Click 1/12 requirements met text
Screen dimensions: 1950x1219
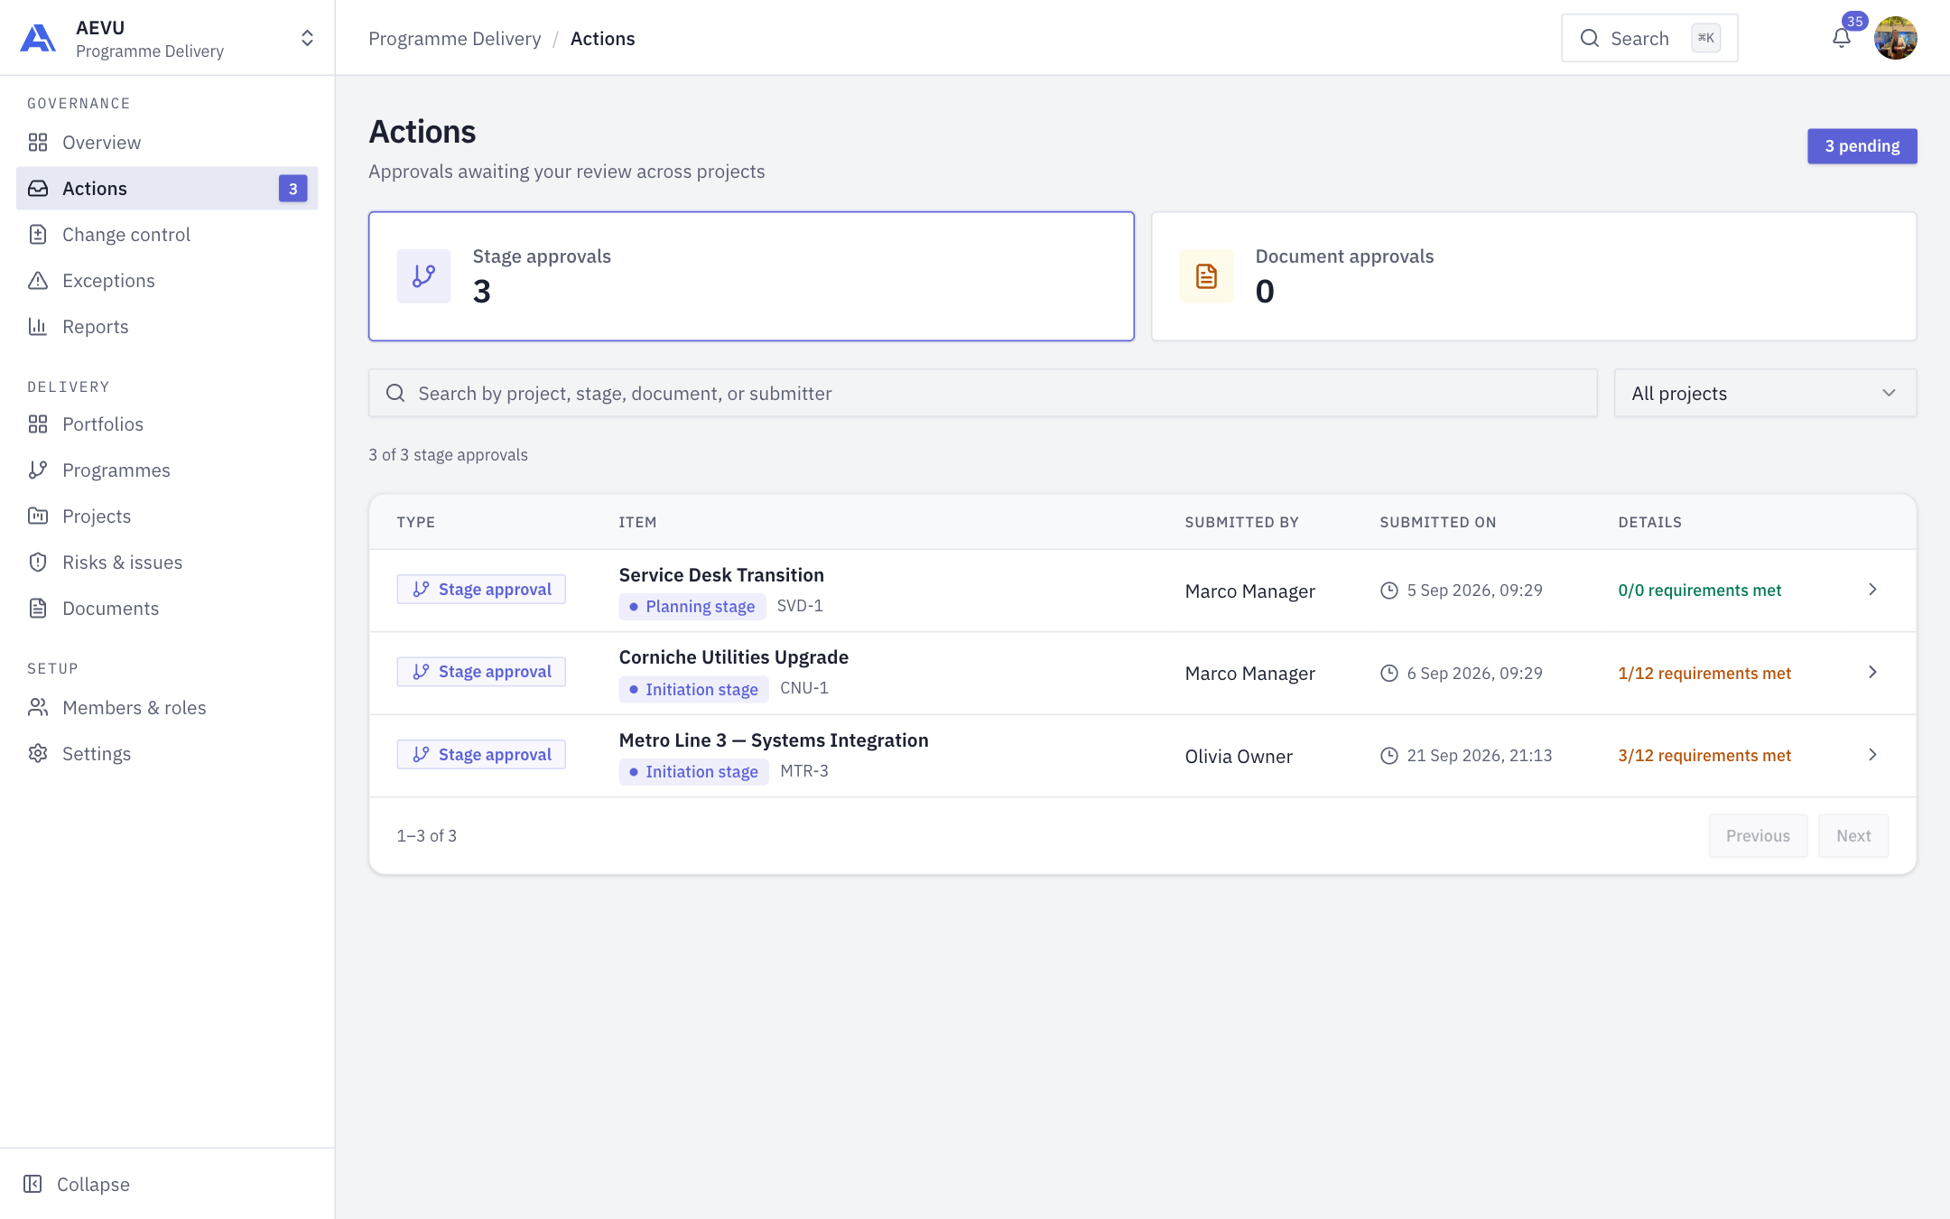[x=1704, y=673]
